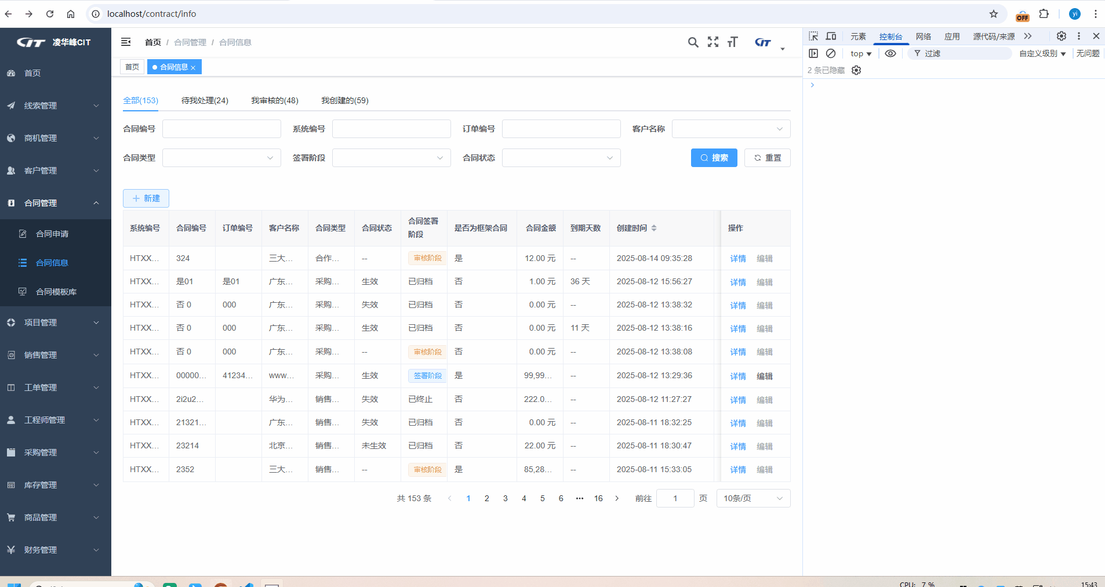Expand 项目管理 sidebar menu
The width and height of the screenshot is (1105, 587).
pyautogui.click(x=56, y=323)
